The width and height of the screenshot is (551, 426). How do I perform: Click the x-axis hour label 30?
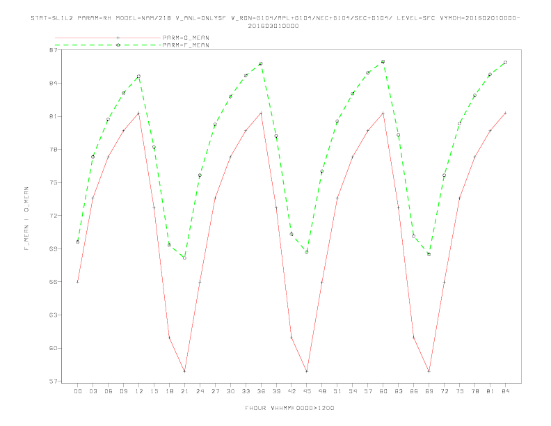pyautogui.click(x=230, y=391)
